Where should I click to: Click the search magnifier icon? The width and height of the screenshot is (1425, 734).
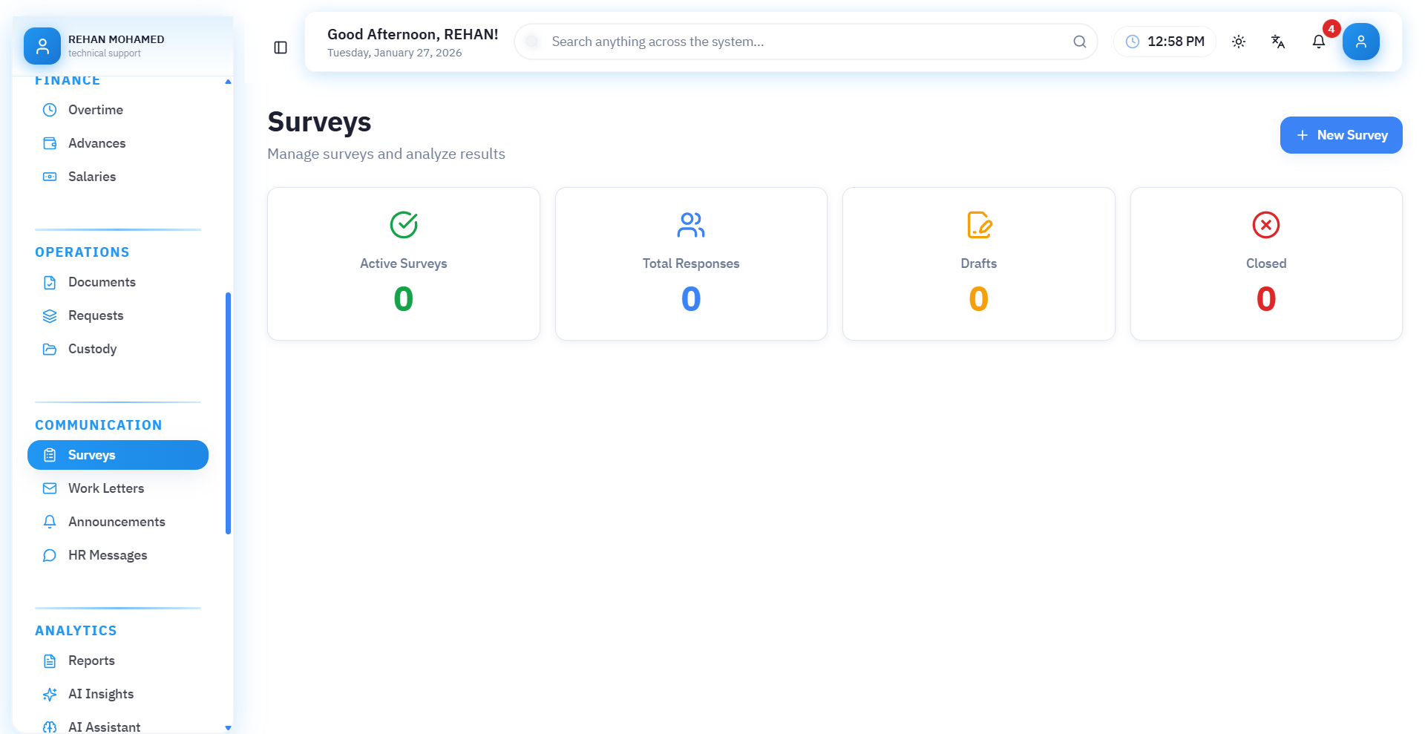(x=1080, y=42)
